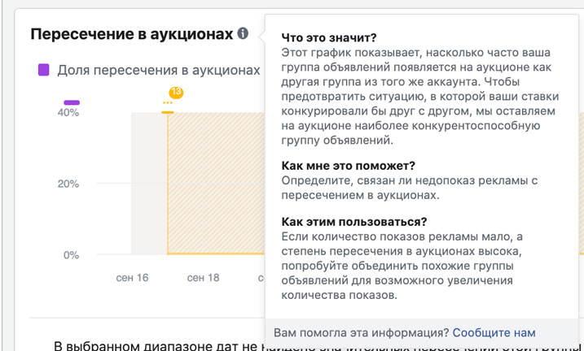584x351 pixels.
Task: Click the purple legend color square
Action: coord(44,70)
